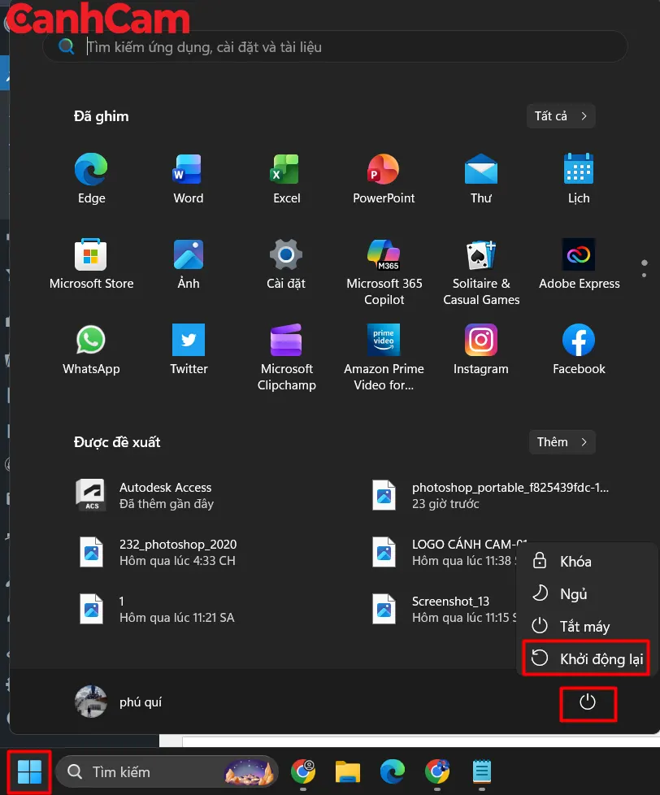Click Tất cả to show all apps
The image size is (660, 795).
pos(560,115)
